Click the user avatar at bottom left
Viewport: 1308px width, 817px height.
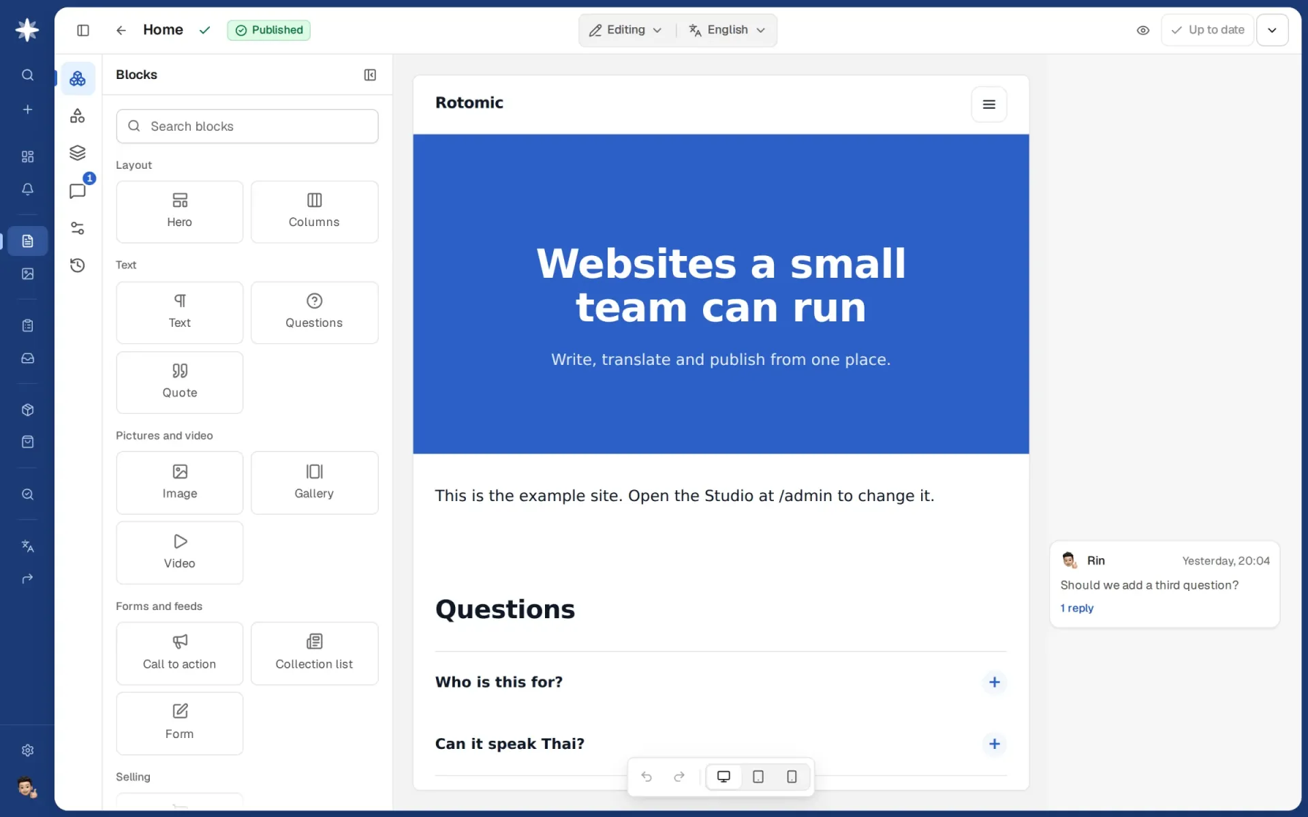pyautogui.click(x=27, y=787)
